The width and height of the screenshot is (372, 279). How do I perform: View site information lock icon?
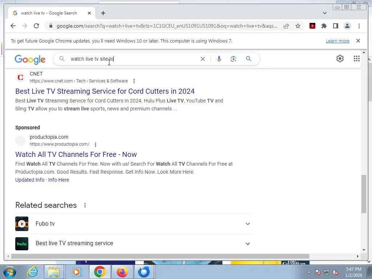coord(50,26)
